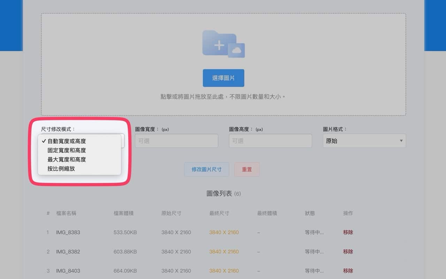Select 按比例縮放 option

61,168
